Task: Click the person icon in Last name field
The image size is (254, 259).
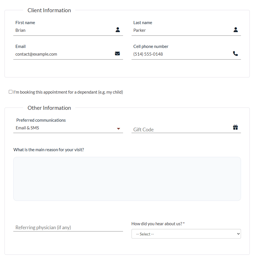Action: [x=236, y=30]
